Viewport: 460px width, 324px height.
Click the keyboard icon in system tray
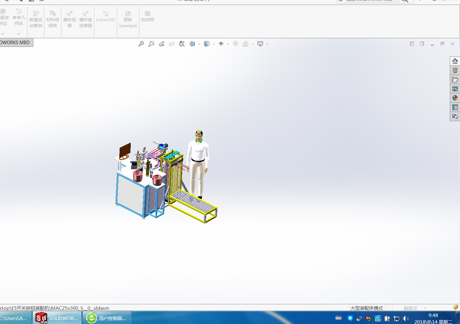coord(339,318)
